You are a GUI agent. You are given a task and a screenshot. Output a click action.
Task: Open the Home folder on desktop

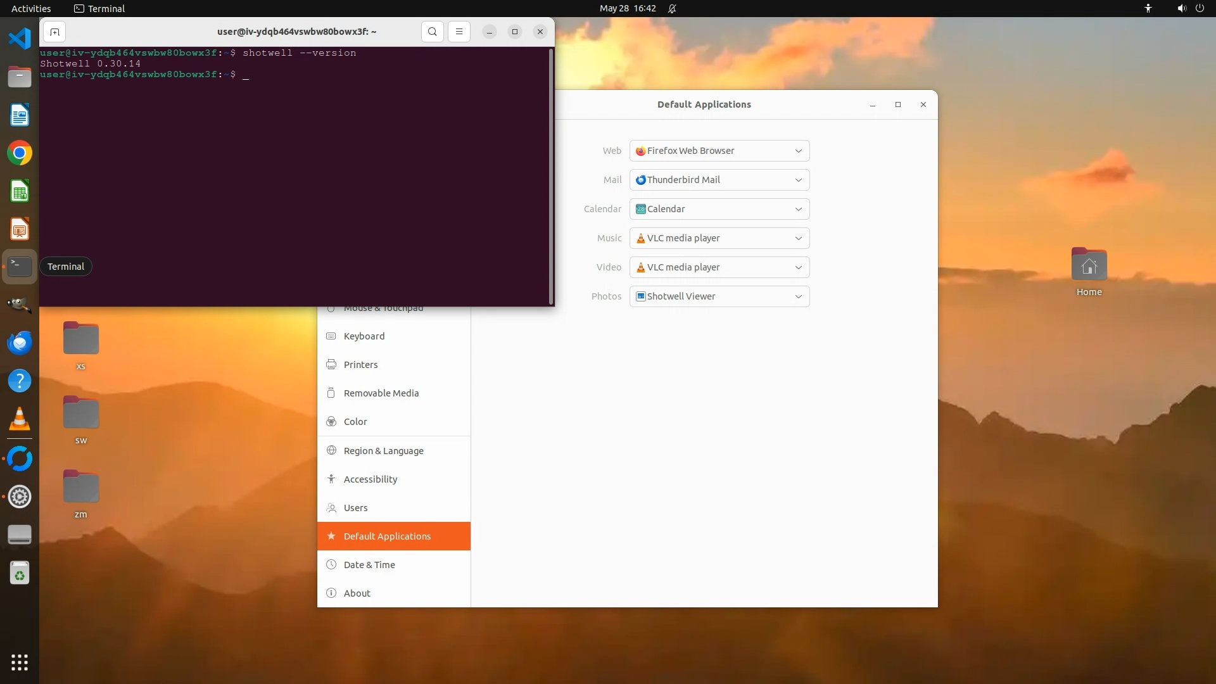click(x=1089, y=266)
